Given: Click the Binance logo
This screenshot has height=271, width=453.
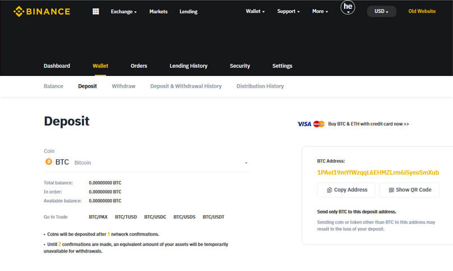Looking at the screenshot, I should click(42, 12).
